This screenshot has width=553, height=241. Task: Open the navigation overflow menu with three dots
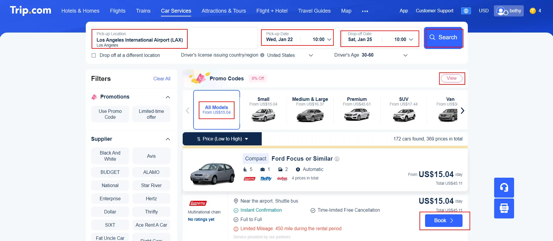click(x=365, y=11)
